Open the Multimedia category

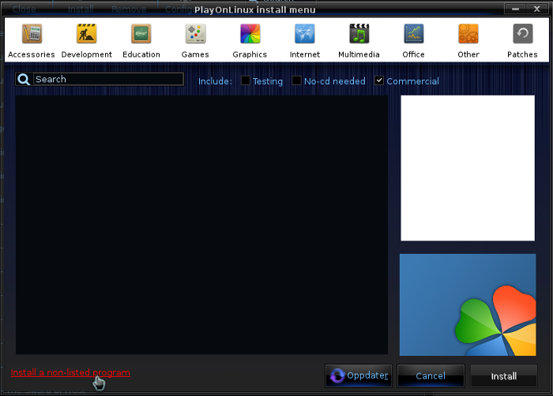click(x=359, y=40)
